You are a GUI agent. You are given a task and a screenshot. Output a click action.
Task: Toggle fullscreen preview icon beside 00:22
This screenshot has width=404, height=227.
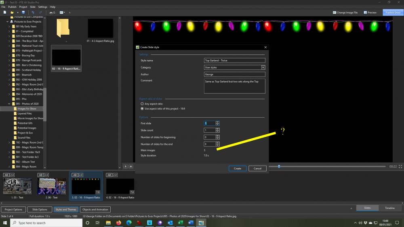click(x=400, y=167)
